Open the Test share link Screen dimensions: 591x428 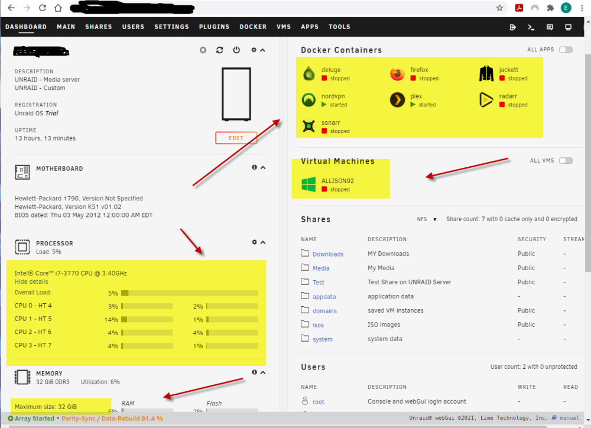(x=319, y=283)
